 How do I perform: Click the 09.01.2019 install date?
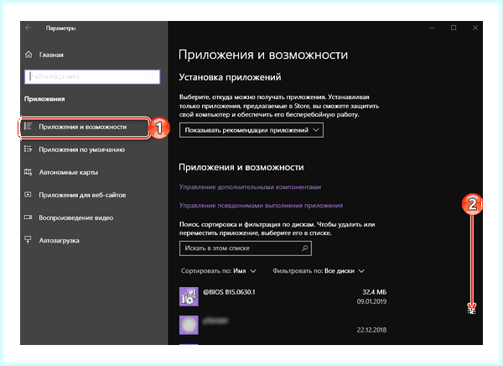tap(371, 301)
